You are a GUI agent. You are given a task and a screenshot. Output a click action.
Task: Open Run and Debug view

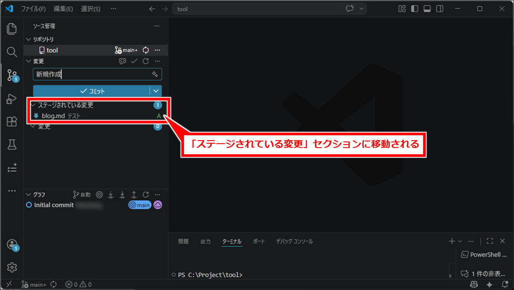(x=12, y=99)
